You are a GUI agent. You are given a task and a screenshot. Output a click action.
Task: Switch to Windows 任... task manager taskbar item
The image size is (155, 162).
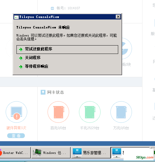tap(51, 153)
